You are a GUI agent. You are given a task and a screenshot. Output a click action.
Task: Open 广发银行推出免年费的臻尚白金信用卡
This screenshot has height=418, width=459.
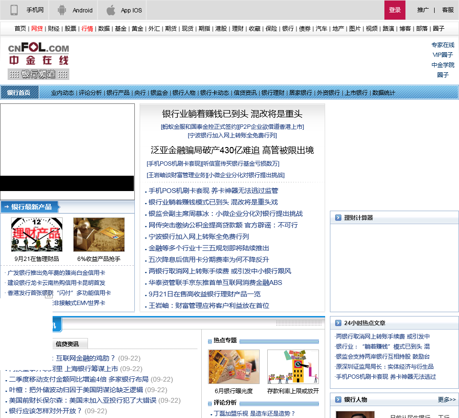pyautogui.click(x=56, y=272)
